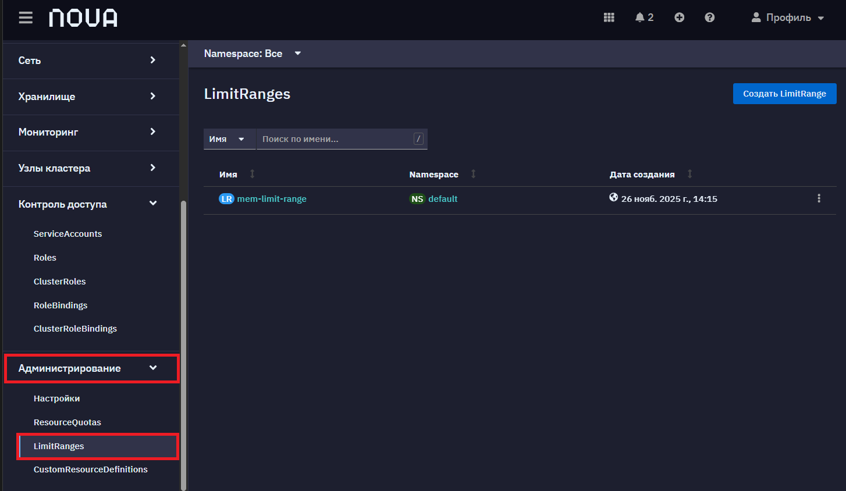Image resolution: width=846 pixels, height=491 pixels.
Task: Click the slash shortcut hint in search
Action: [x=418, y=138]
